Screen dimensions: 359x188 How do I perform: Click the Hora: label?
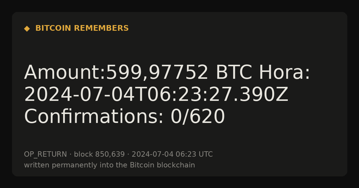[285, 73]
